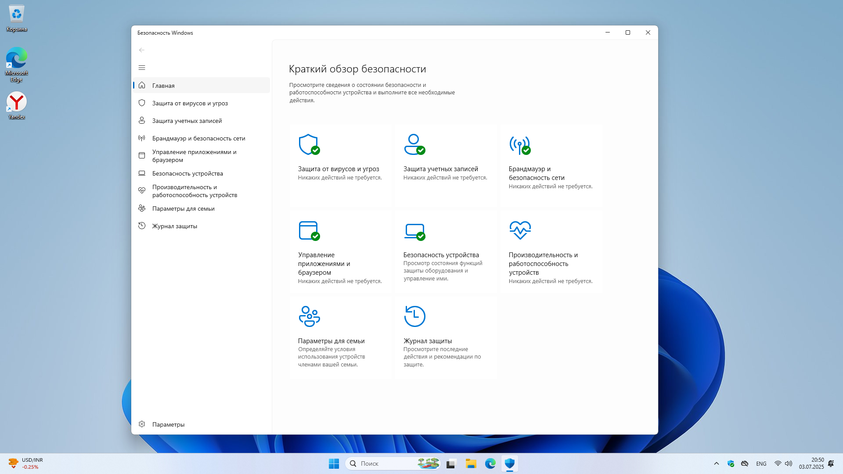Select Главная in the sidebar
Image resolution: width=843 pixels, height=474 pixels.
click(163, 86)
